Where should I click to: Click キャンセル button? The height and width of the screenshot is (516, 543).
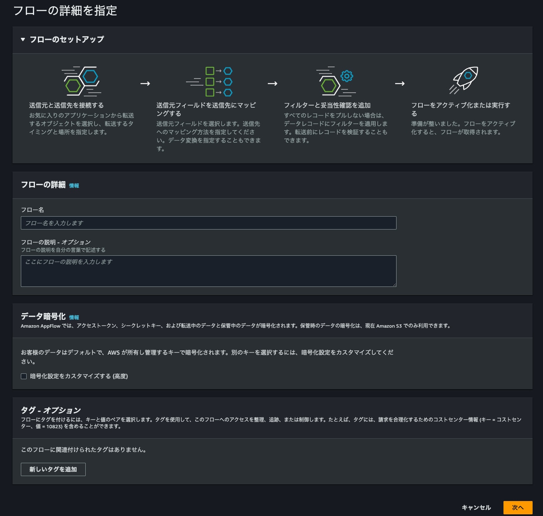476,508
